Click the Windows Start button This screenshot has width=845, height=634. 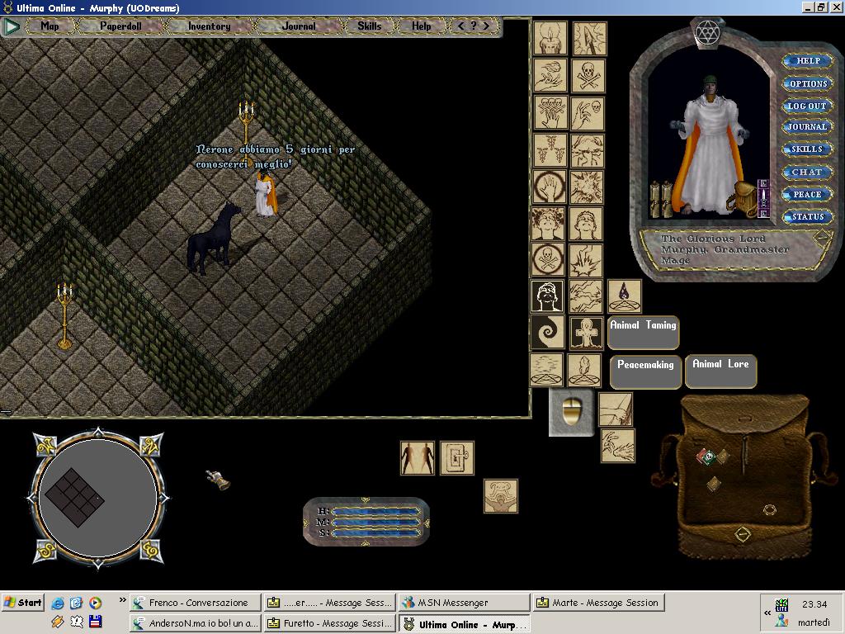22,602
